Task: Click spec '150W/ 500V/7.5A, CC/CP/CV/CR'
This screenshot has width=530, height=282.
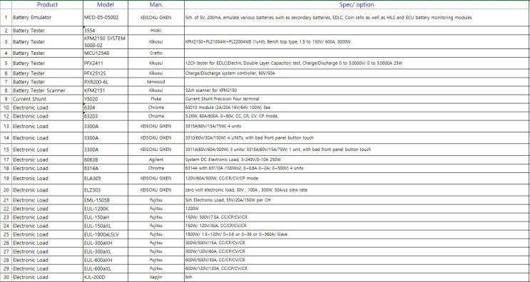Action: tap(357, 217)
